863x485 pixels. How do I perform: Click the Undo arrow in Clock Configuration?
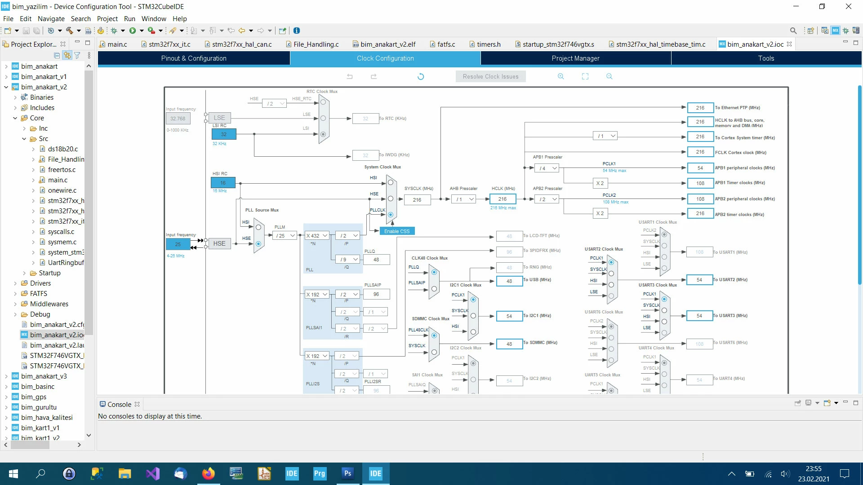(350, 76)
